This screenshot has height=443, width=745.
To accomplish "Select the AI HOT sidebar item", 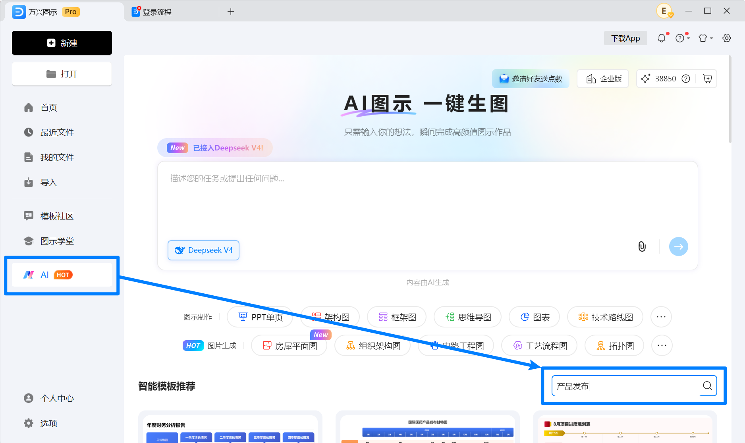I will [62, 275].
